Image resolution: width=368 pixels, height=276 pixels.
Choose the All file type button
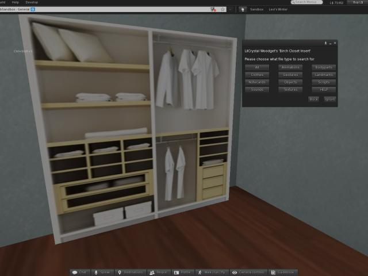point(257,67)
